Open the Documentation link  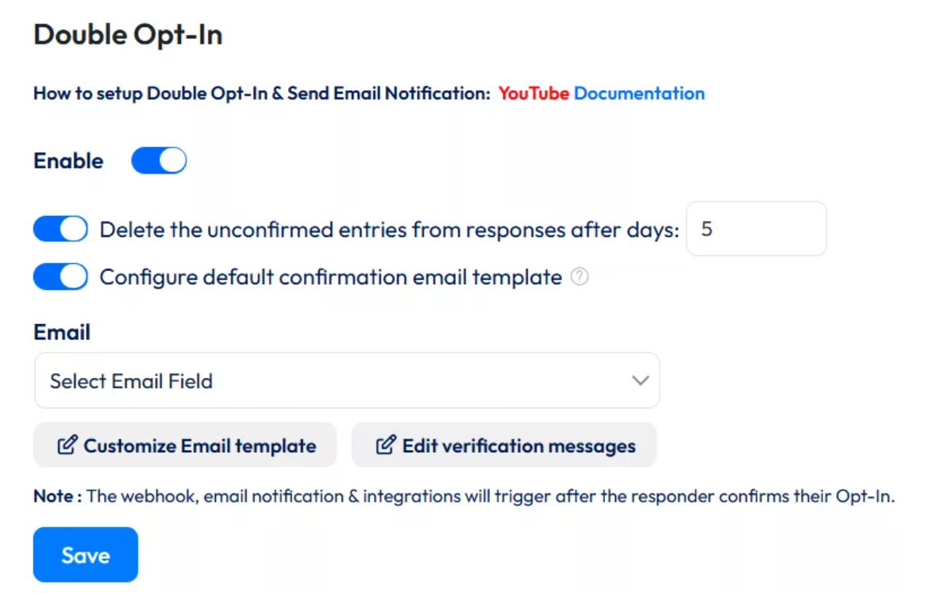(x=639, y=94)
